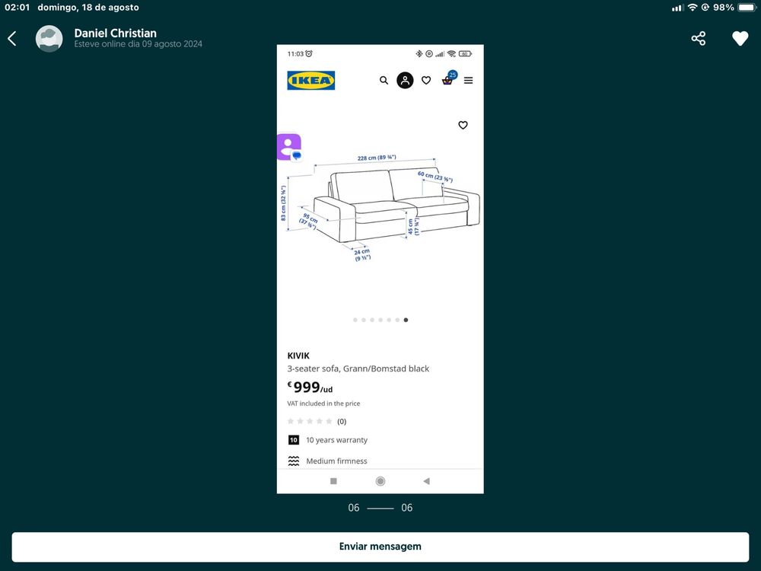Viewport: 761px width, 571px height.
Task: Tap the purple chat assistant icon
Action: (289, 147)
